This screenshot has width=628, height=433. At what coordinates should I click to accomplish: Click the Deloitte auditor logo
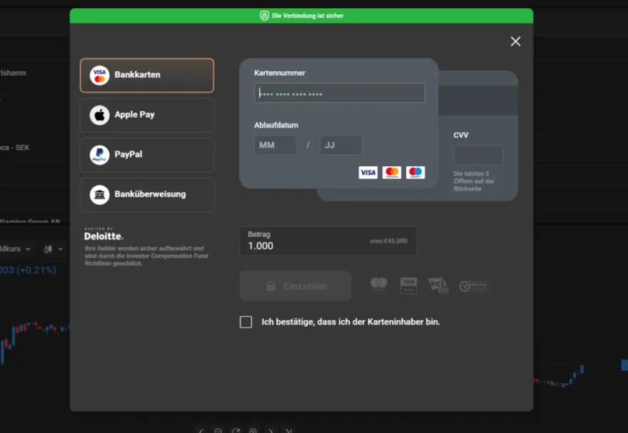pos(103,235)
